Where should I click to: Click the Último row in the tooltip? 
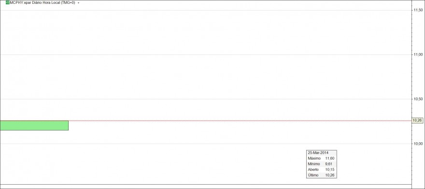[322, 175]
